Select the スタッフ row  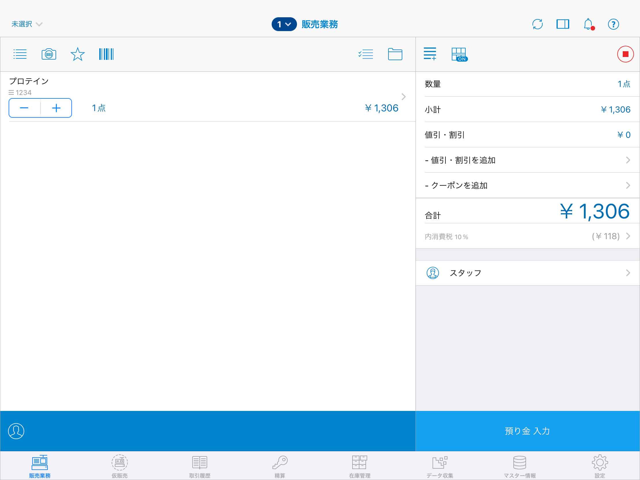pos(527,273)
